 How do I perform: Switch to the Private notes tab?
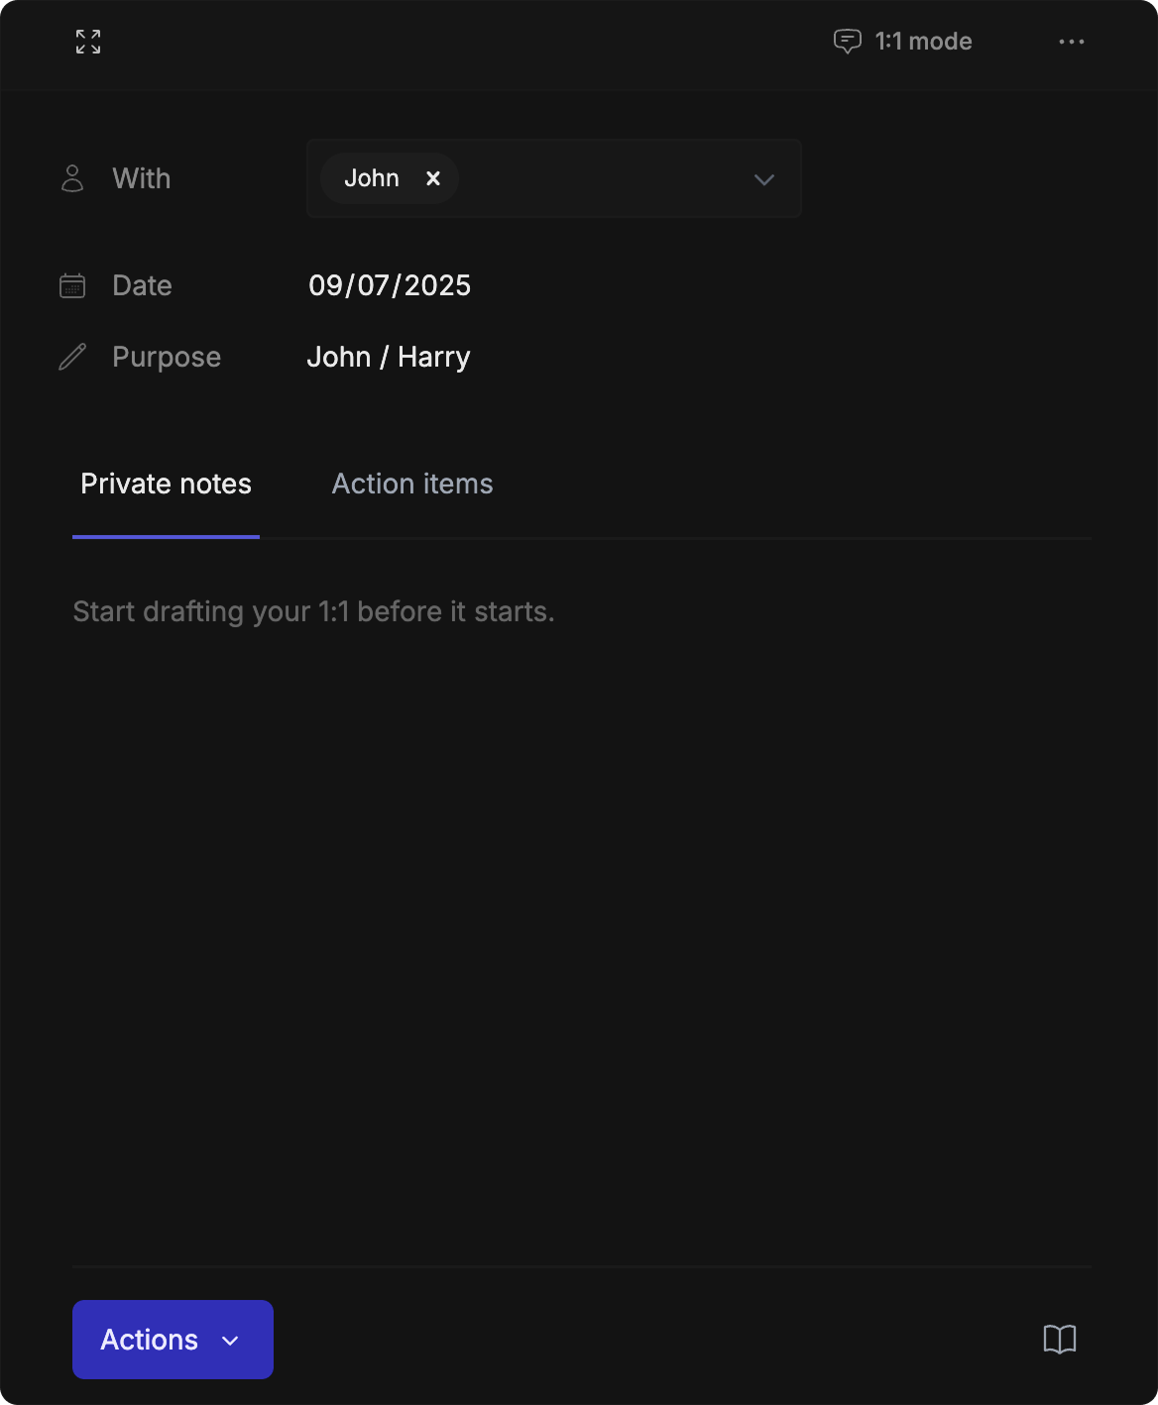(166, 484)
